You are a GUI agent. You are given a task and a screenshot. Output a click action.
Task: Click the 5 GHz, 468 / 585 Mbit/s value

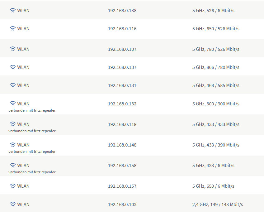coord(216,85)
